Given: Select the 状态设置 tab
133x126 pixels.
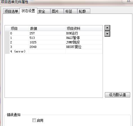Looking at the screenshot, I should (x=28, y=11).
